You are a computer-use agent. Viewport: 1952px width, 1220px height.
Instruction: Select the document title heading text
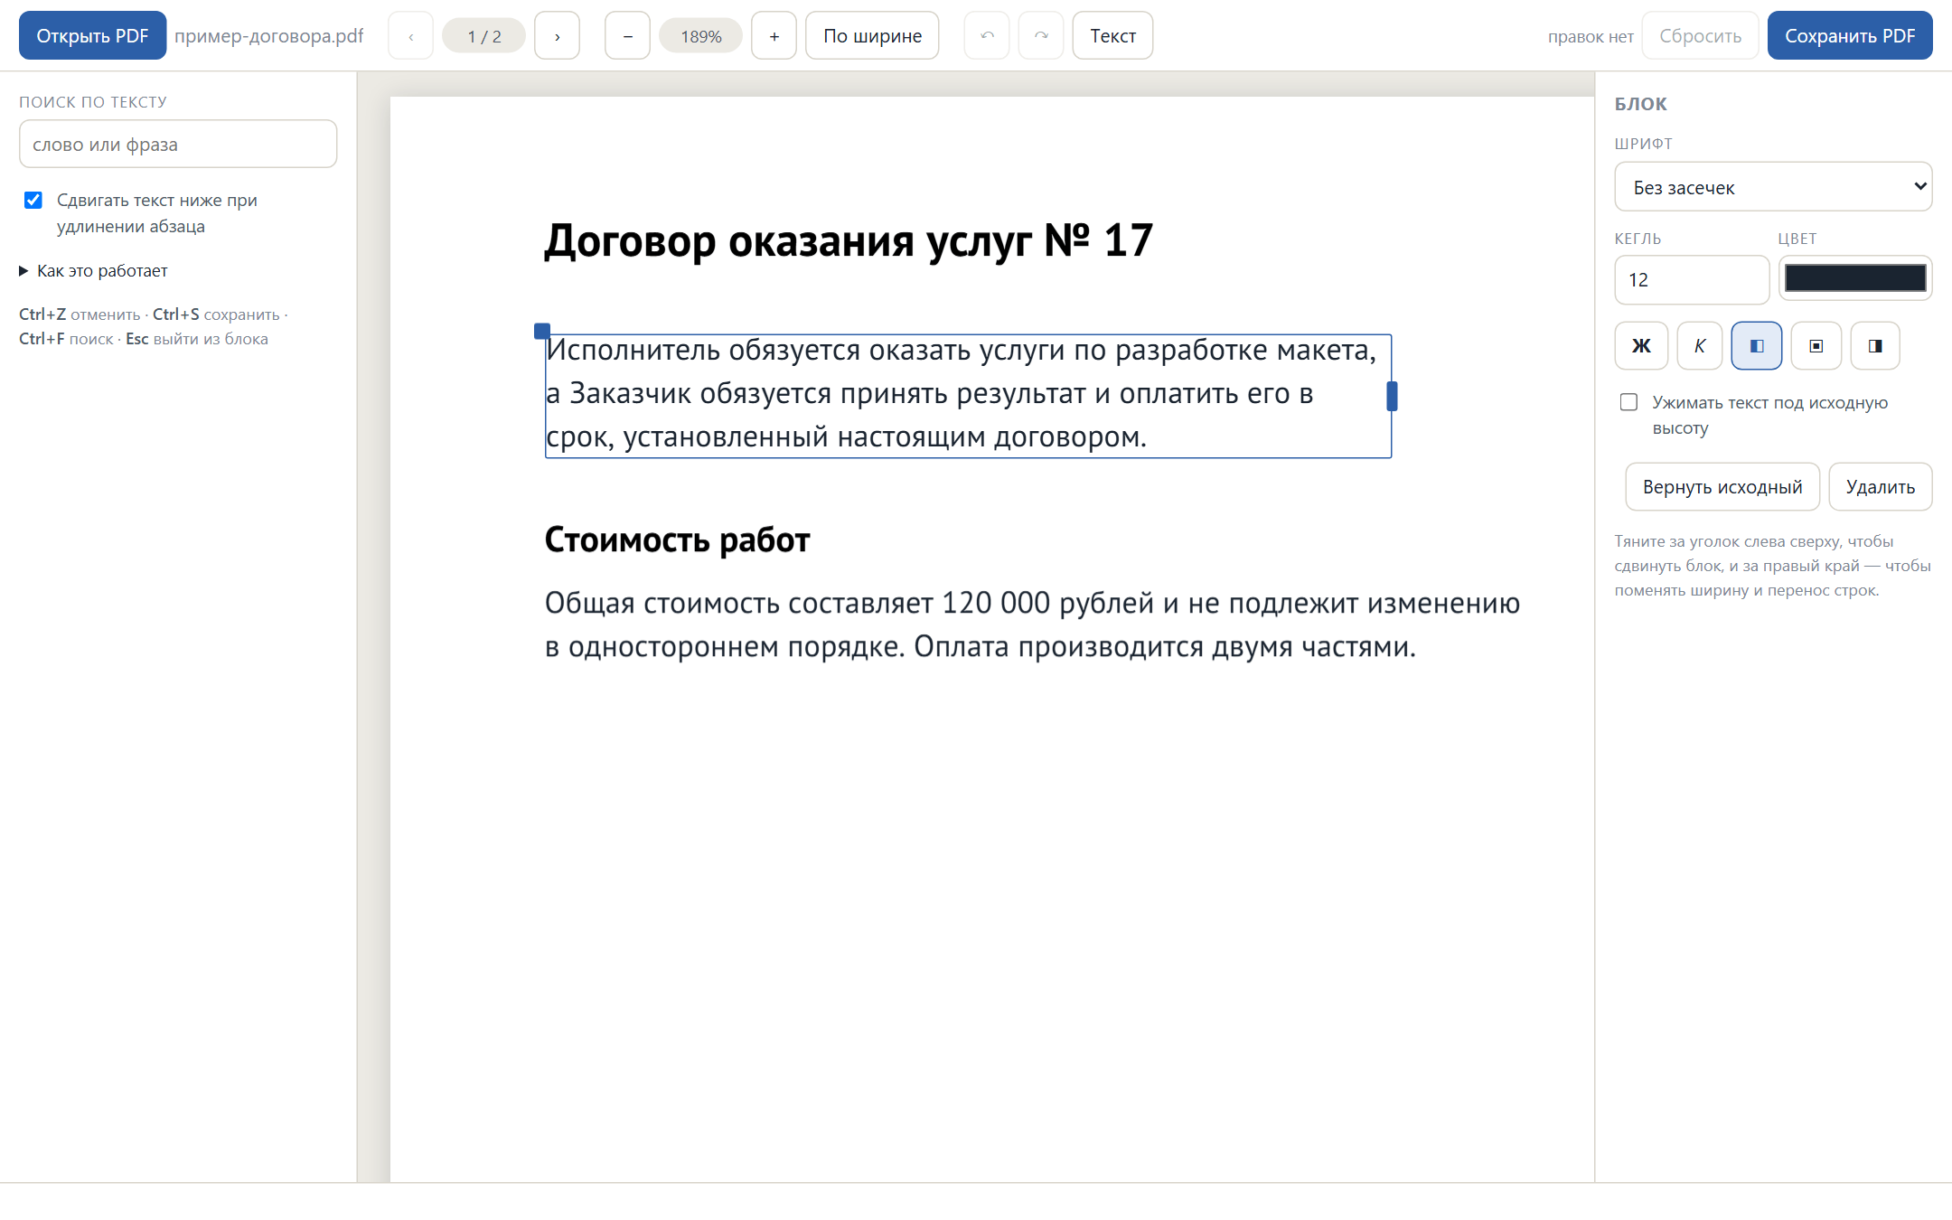[x=849, y=240]
